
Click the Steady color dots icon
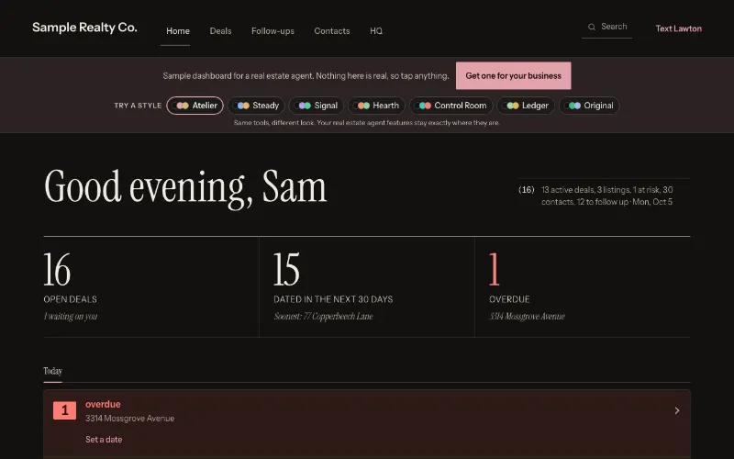click(x=241, y=106)
